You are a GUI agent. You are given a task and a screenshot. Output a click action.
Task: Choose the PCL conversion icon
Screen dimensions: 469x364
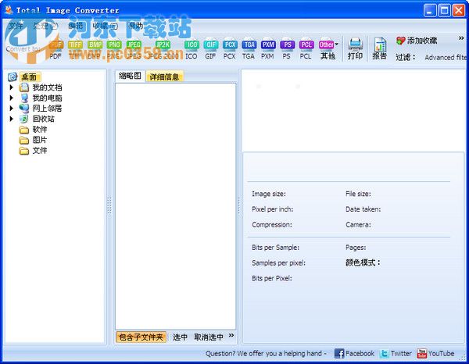306,50
